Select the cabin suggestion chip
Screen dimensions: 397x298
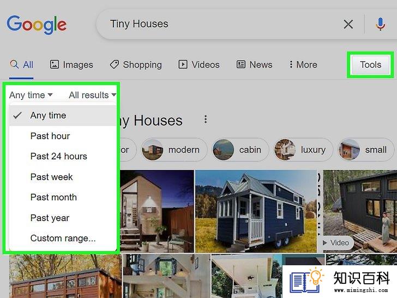tap(240, 150)
